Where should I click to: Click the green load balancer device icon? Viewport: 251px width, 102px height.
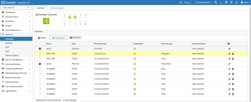click(46, 21)
